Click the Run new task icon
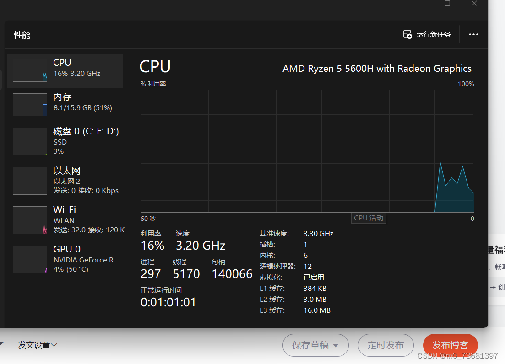 pos(407,34)
